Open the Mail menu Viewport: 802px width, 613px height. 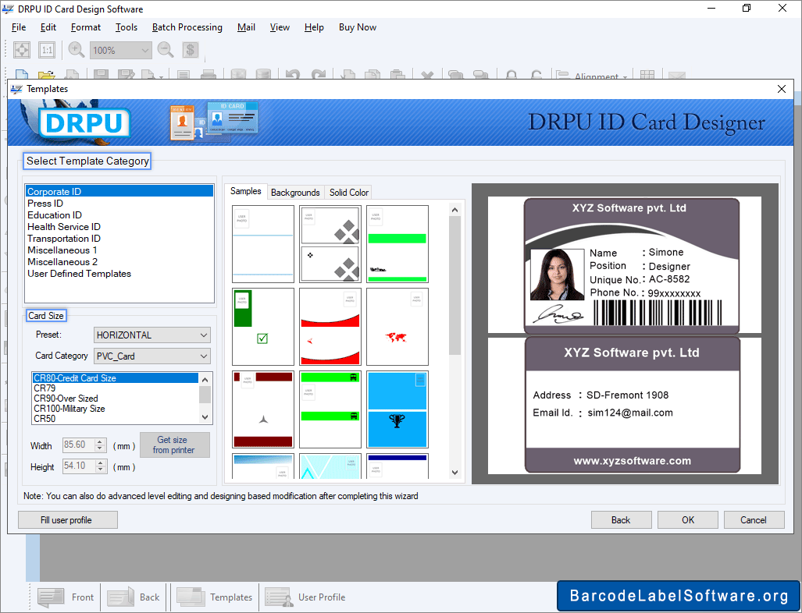[x=246, y=27]
